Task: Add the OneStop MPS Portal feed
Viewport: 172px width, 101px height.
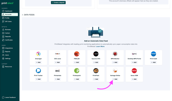Action: [x=134, y=62]
